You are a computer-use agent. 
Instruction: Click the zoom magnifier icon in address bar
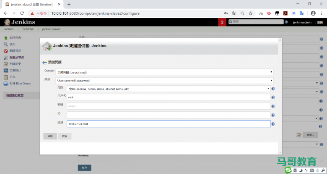(242, 13)
